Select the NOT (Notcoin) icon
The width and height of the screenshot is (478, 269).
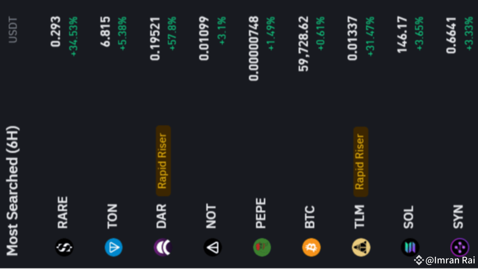point(212,247)
